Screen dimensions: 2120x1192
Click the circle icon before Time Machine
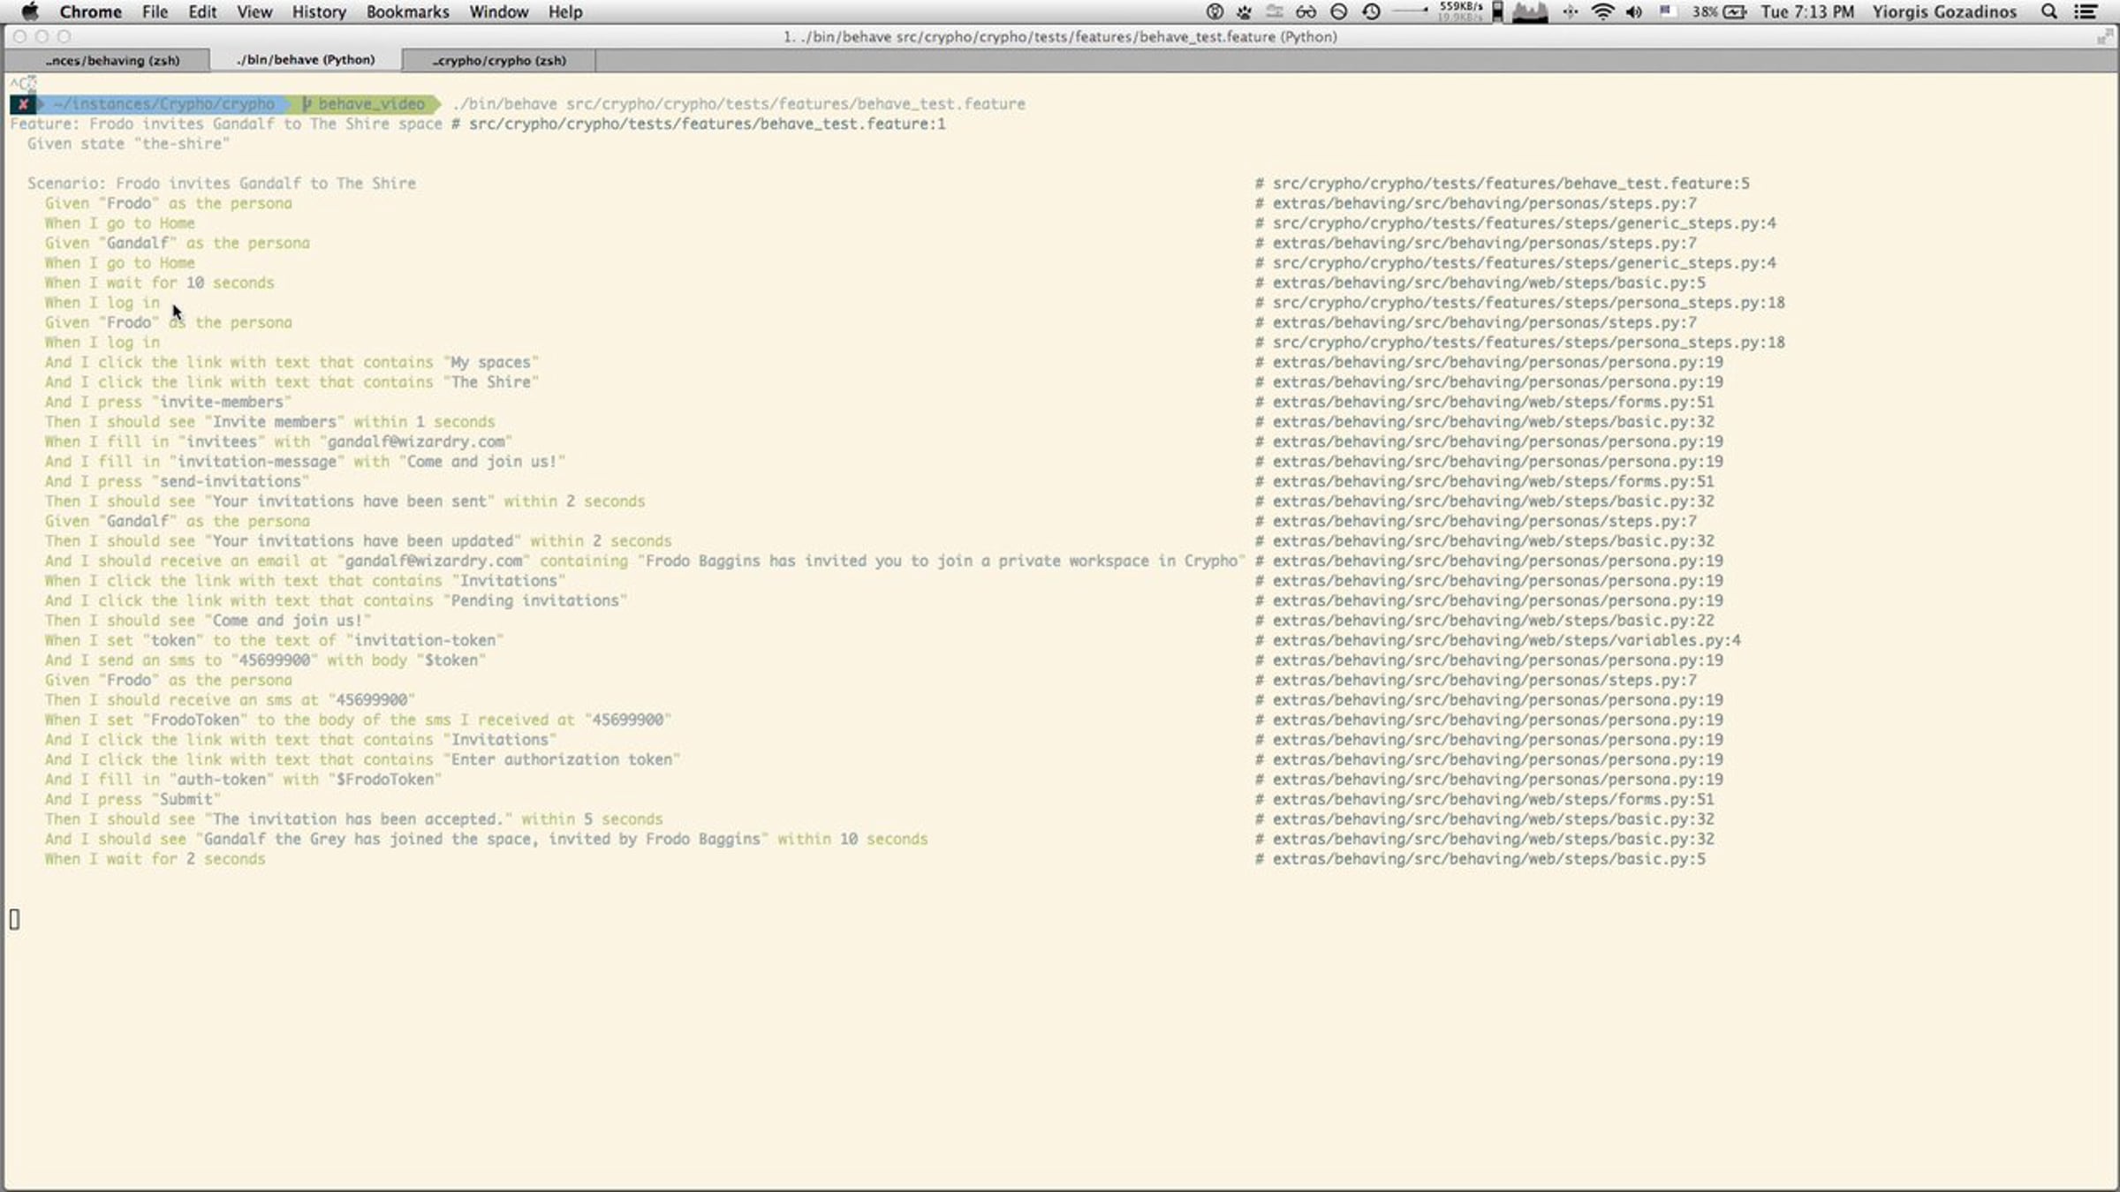1338,11
